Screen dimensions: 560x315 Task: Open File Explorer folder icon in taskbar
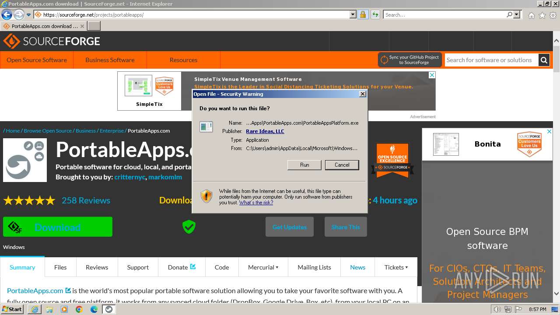[50, 309]
